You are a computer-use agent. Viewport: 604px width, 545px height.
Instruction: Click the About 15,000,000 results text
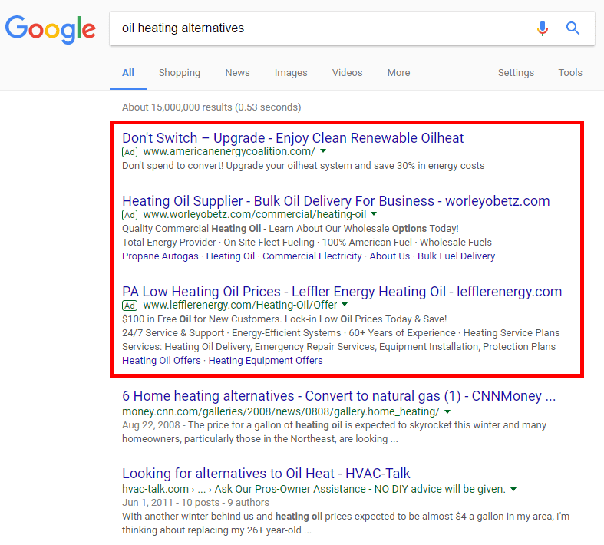click(212, 107)
